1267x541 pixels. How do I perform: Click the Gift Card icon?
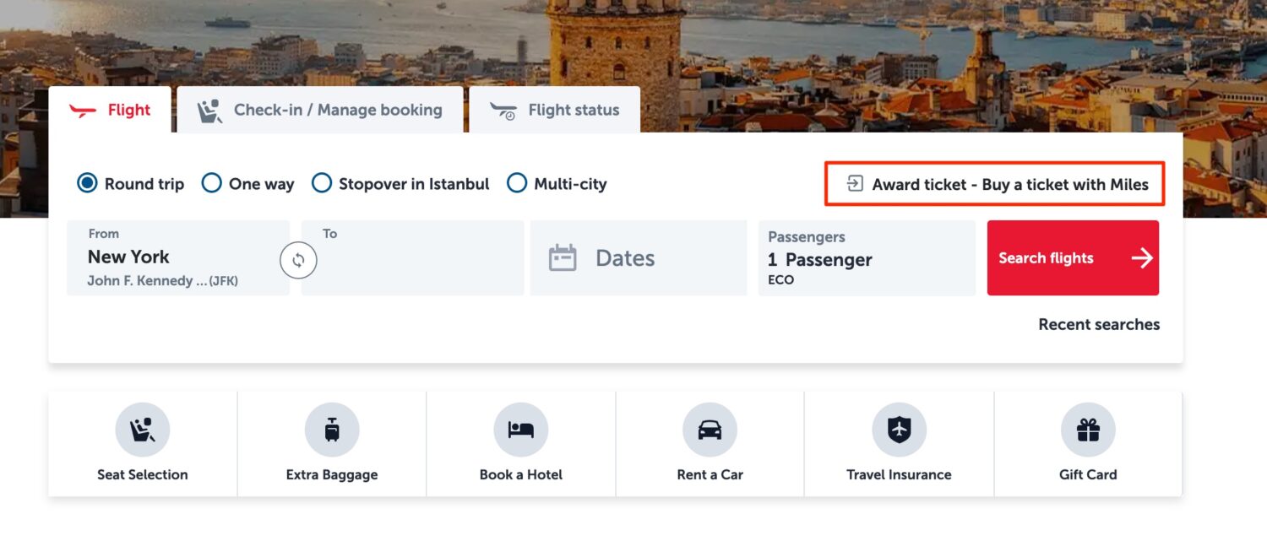1087,429
